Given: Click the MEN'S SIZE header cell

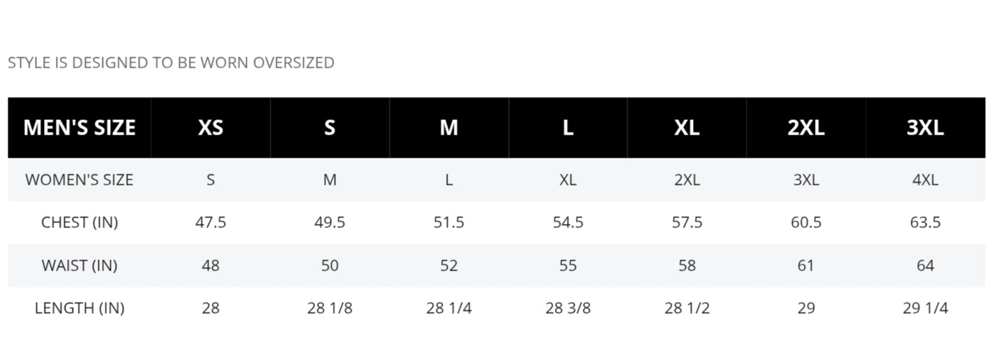Looking at the screenshot, I should 79,128.
